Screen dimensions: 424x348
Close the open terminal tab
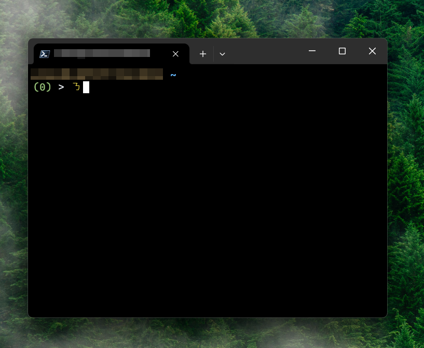point(175,54)
